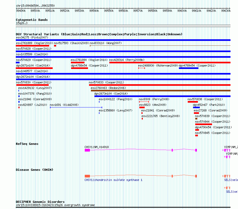Image resolution: width=238 pixels, height=209 pixels.
Task: Open variant dgv4790n54 (Cooper2011)
Action: tap(213, 127)
